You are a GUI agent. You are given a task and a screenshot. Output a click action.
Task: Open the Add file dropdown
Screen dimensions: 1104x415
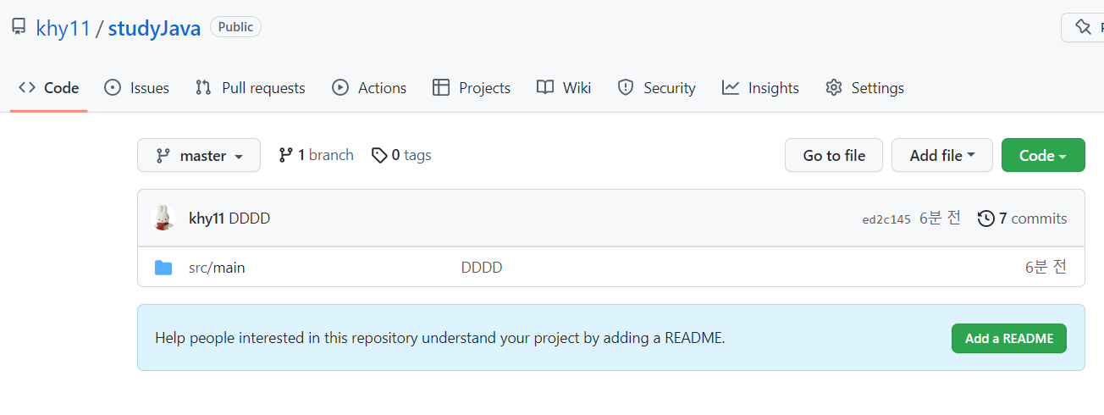[942, 156]
